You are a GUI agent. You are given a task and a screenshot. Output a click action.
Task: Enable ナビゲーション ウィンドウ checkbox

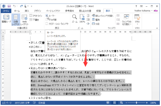tap(47, 24)
